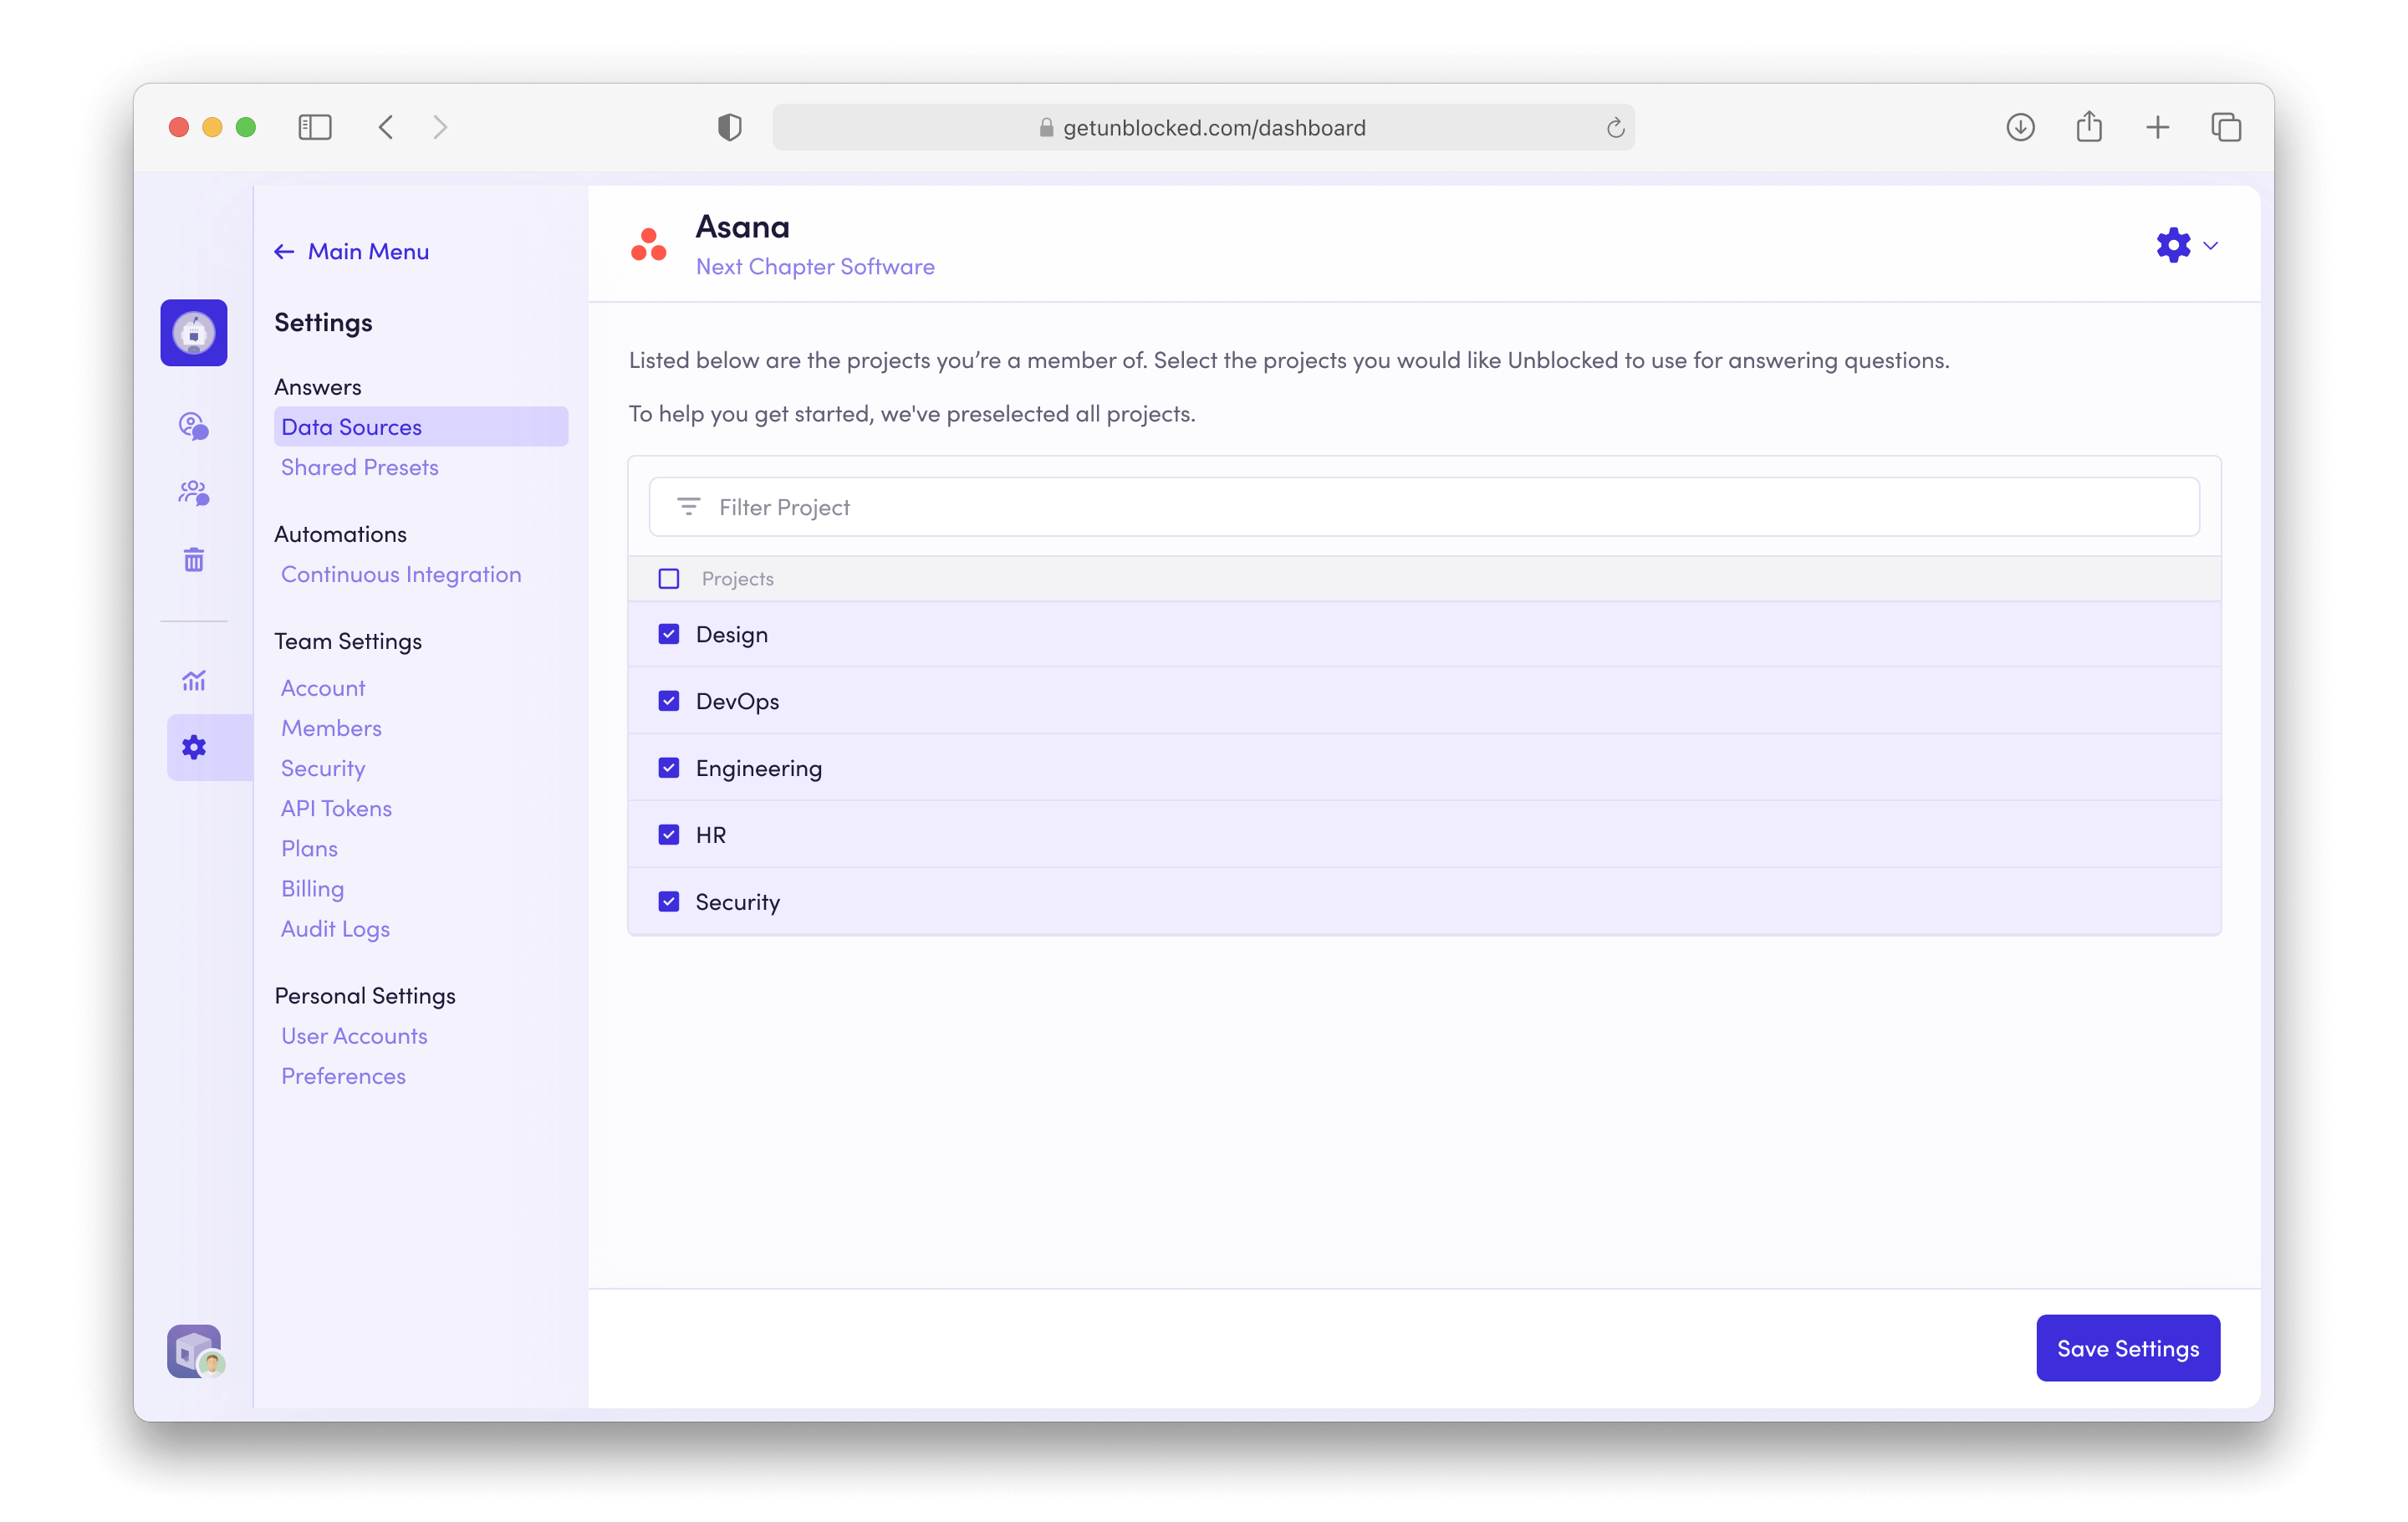This screenshot has height=1522, width=2408.
Task: Click the Unblocked logo icon in sidebar
Action: (194, 333)
